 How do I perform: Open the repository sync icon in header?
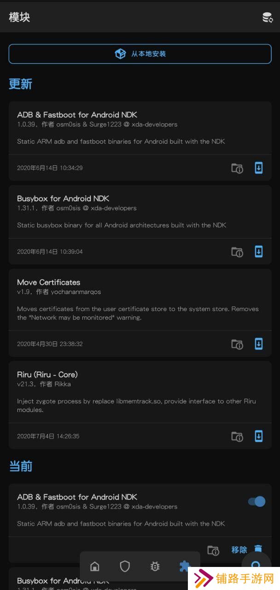[x=268, y=18]
